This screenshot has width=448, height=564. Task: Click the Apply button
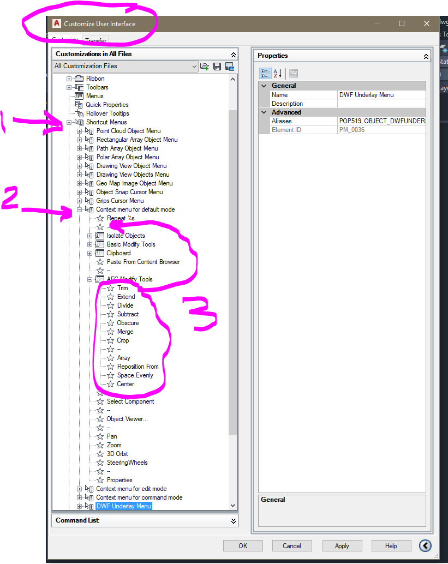point(342,545)
